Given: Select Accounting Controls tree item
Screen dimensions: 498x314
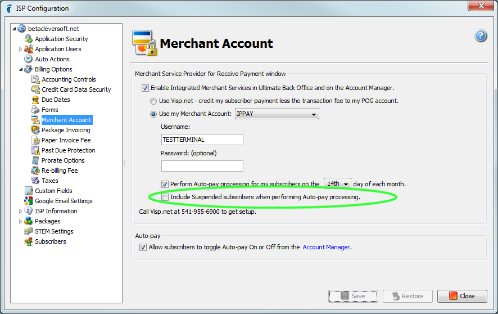Looking at the screenshot, I should tap(69, 79).
